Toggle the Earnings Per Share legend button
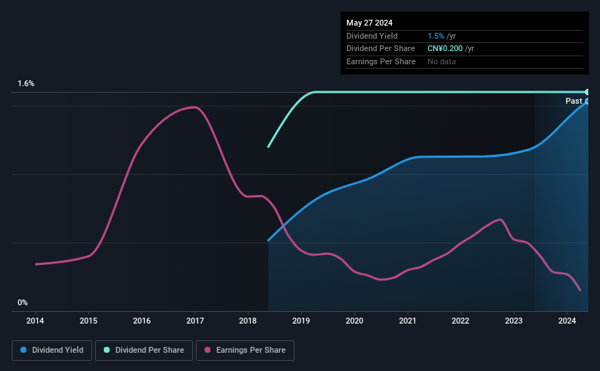The height and width of the screenshot is (371, 600). 245,351
